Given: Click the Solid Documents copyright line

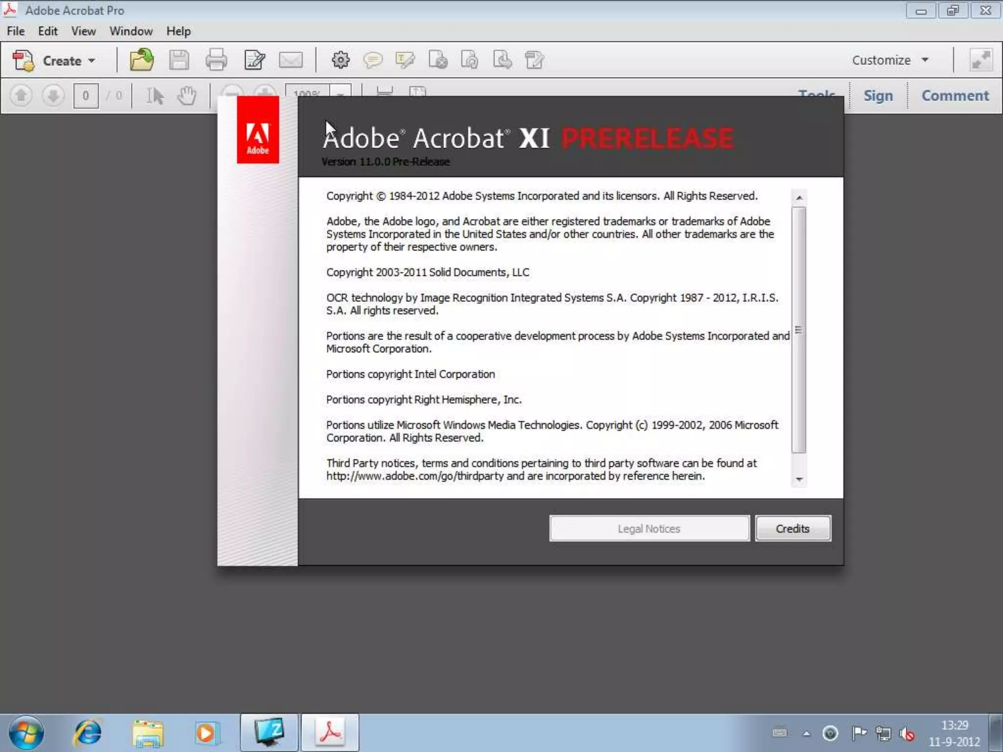Looking at the screenshot, I should click(428, 272).
